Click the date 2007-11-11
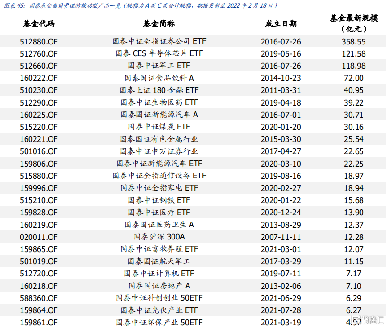The height and width of the screenshot is (328, 387). (x=281, y=237)
